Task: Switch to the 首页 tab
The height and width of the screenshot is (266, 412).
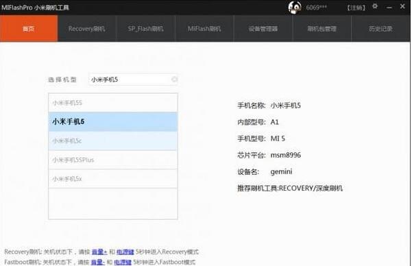Action: point(29,28)
